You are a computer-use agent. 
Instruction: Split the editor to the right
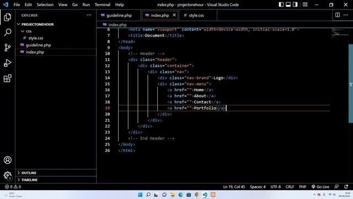click(x=337, y=15)
